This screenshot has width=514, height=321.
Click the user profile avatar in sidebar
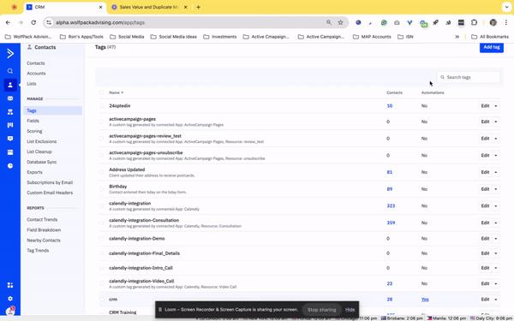pyautogui.click(x=10, y=312)
